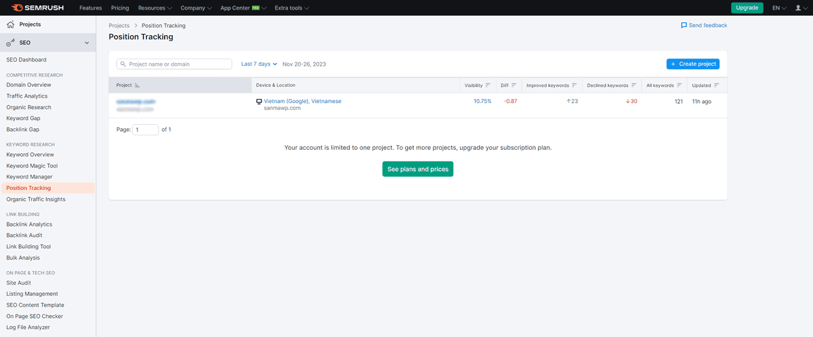
Task: Open the Pricing menu item
Action: (x=120, y=8)
